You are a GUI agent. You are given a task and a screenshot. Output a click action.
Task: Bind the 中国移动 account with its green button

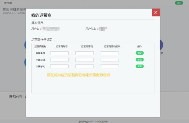tap(140, 66)
